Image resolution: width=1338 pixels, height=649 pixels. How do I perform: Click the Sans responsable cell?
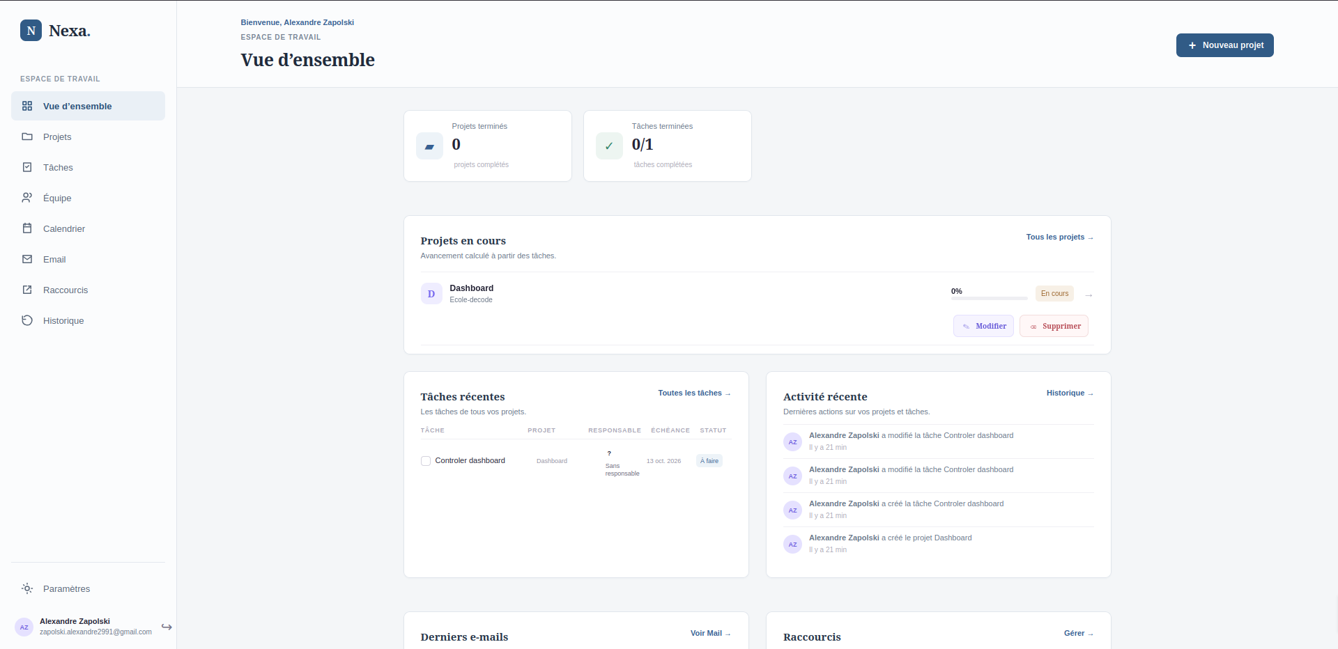(x=622, y=462)
